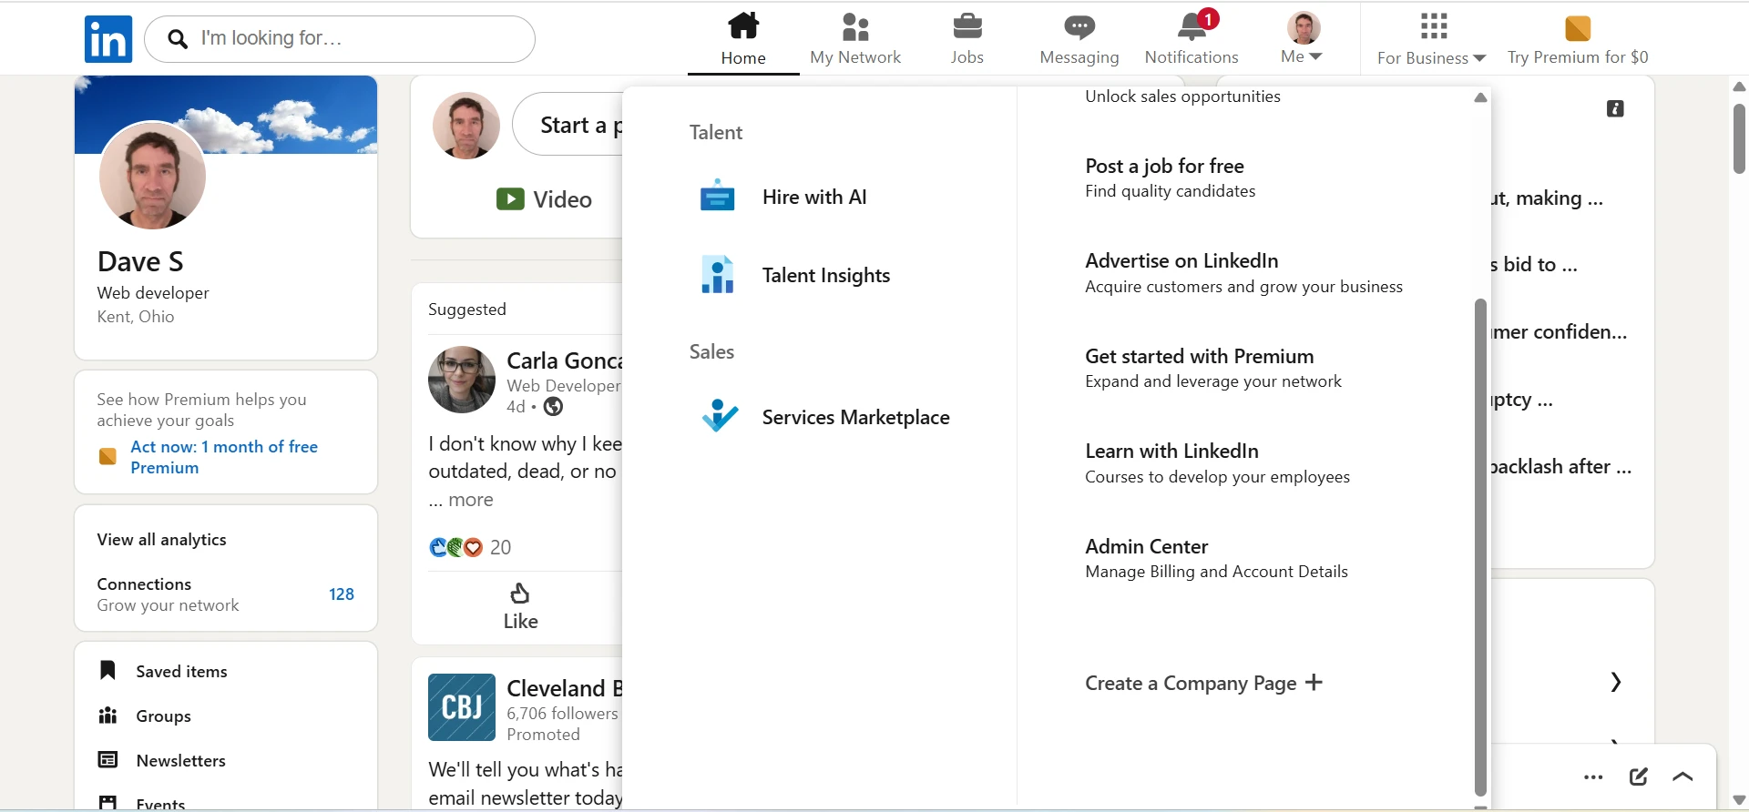Click the For Business grid icon
The height and width of the screenshot is (812, 1749).
click(1434, 26)
